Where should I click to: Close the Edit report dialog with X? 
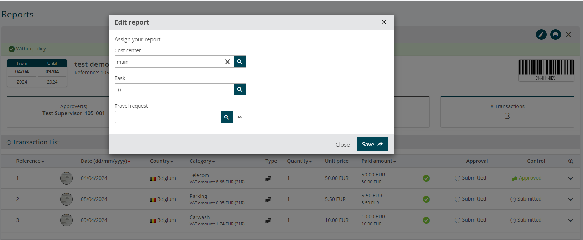(x=383, y=22)
